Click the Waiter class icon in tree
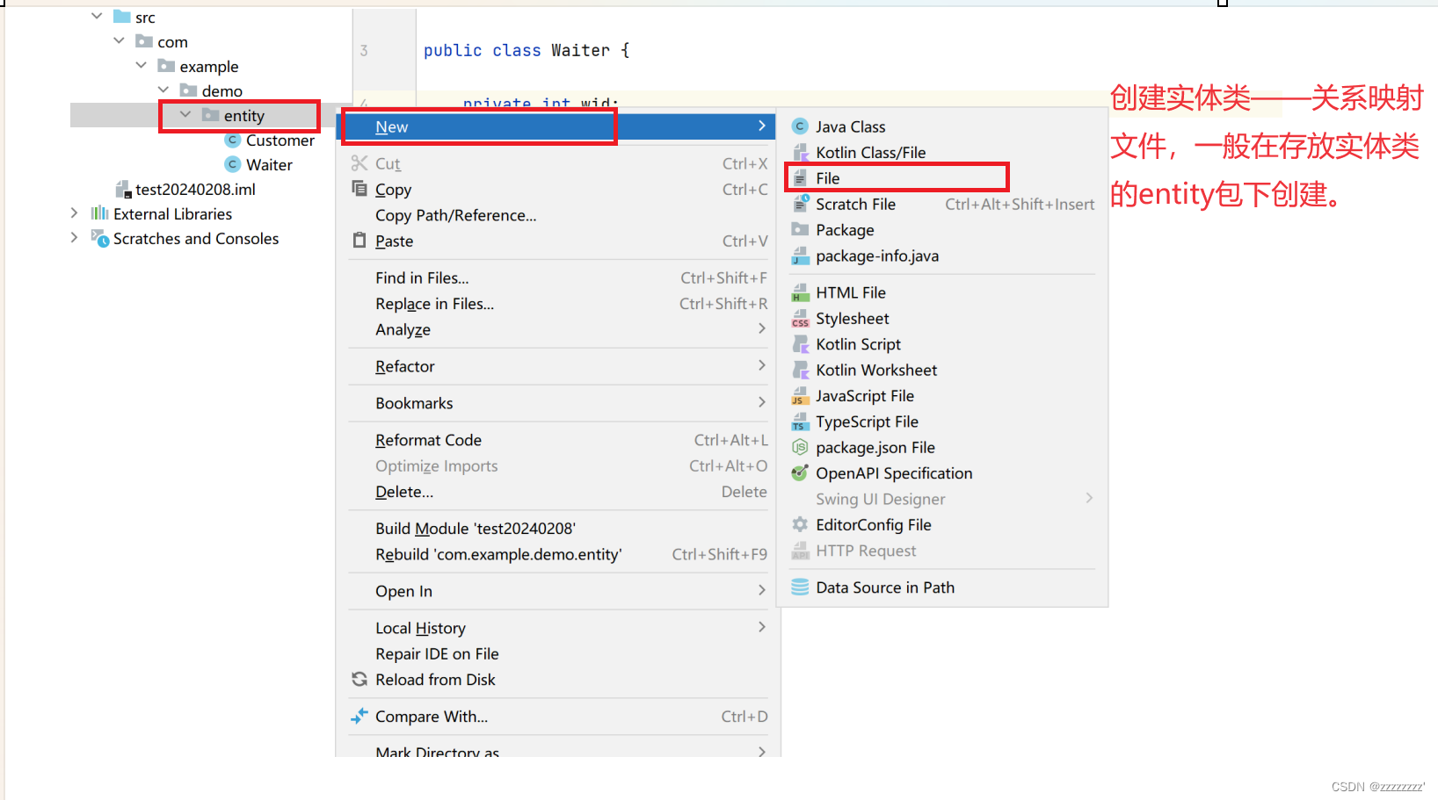 pos(233,164)
